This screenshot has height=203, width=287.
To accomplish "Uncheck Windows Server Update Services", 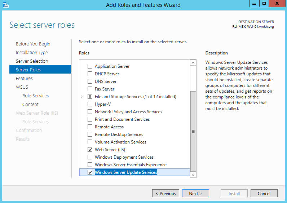I will click(x=90, y=172).
